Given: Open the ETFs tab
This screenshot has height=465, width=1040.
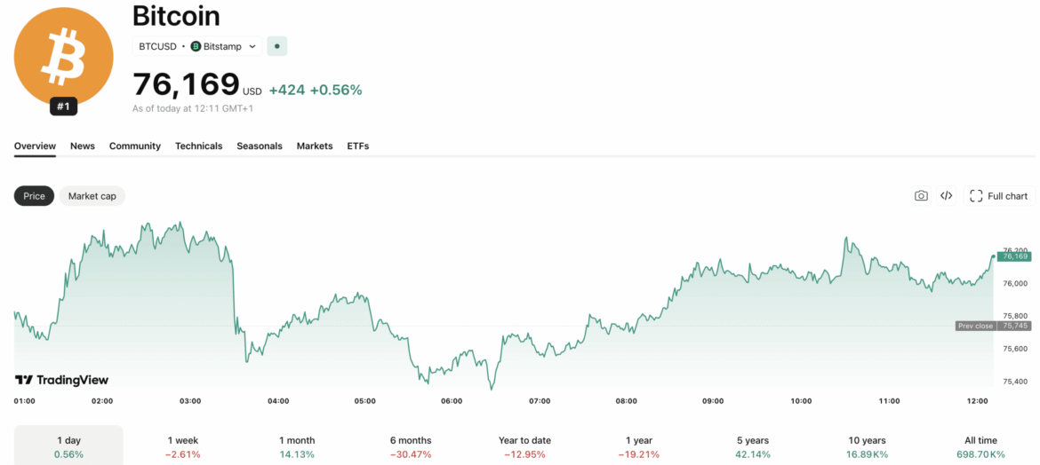Looking at the screenshot, I should [357, 146].
